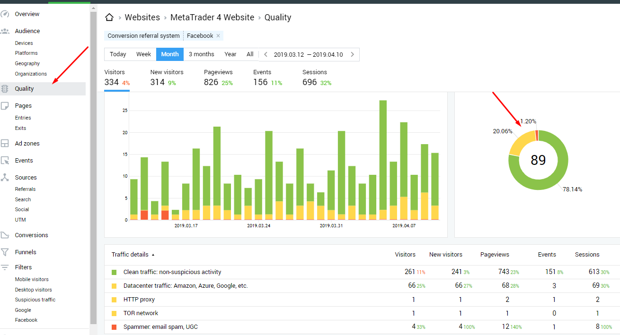The height and width of the screenshot is (335, 620).
Task: Open Geography under Audience
Action: tap(27, 63)
